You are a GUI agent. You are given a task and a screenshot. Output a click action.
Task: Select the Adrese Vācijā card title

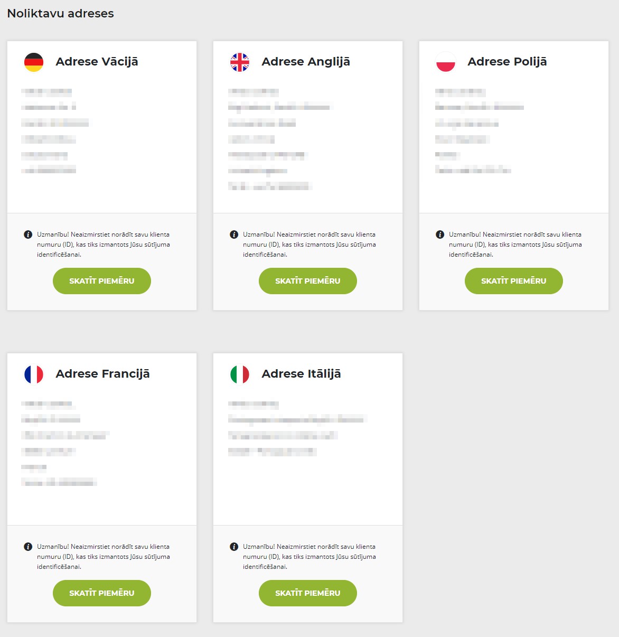click(97, 62)
